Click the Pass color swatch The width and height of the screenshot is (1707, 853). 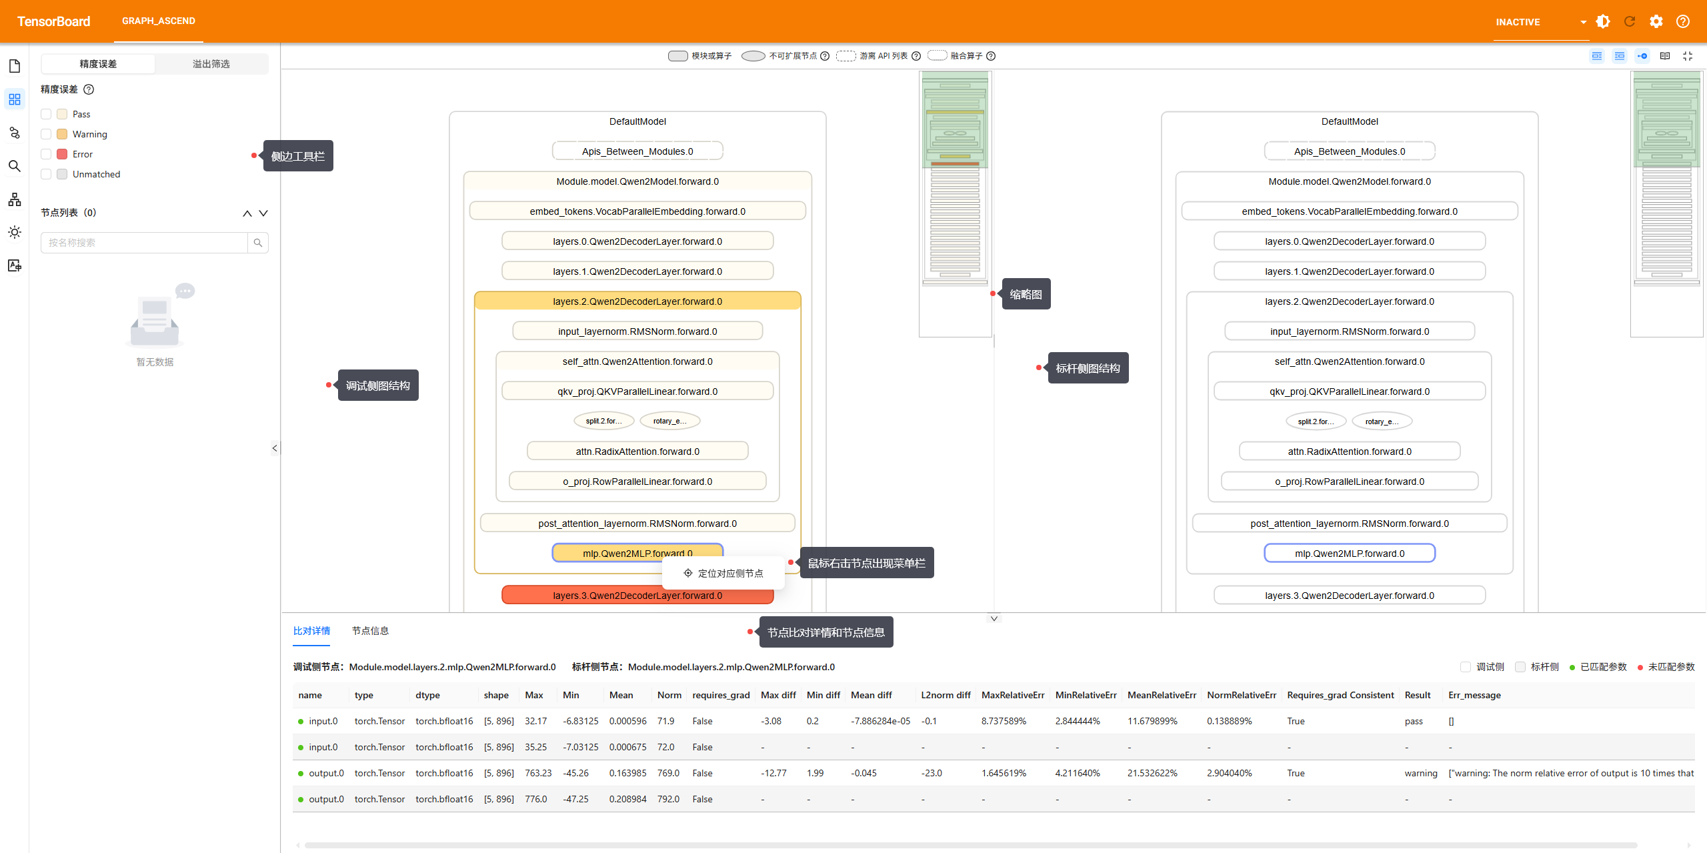click(62, 114)
